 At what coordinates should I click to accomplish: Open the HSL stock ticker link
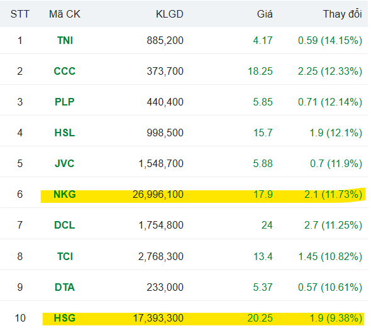coord(65,133)
